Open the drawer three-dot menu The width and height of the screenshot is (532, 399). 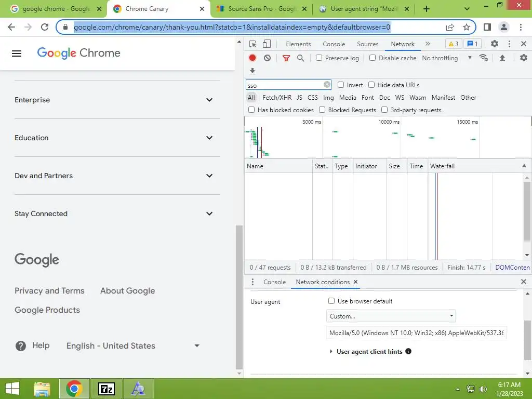(252, 282)
